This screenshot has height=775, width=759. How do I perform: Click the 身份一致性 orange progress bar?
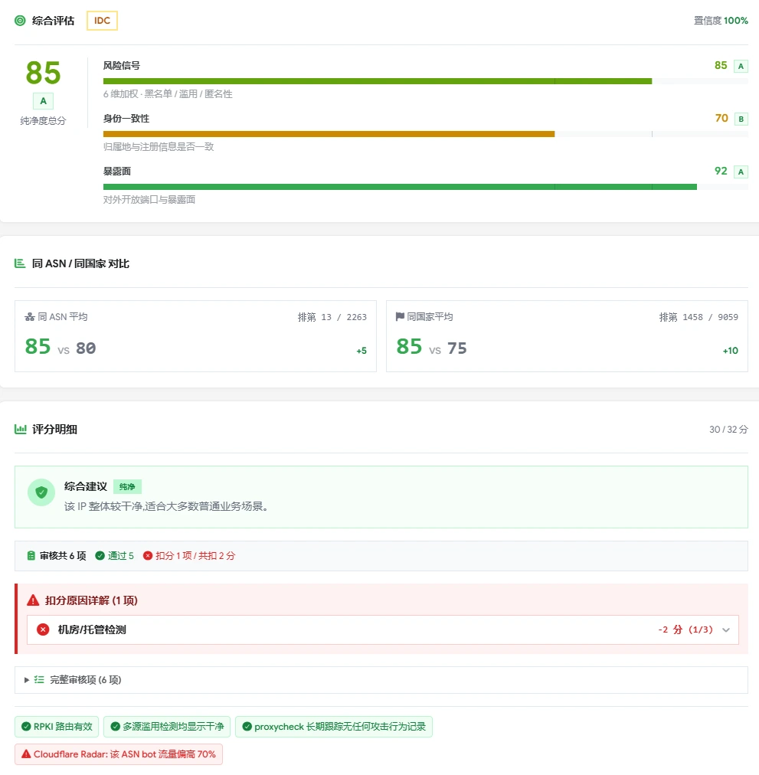click(329, 134)
